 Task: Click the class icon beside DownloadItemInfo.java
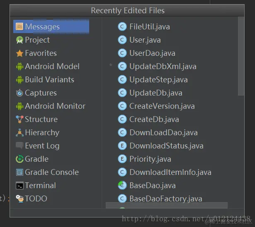(x=122, y=172)
